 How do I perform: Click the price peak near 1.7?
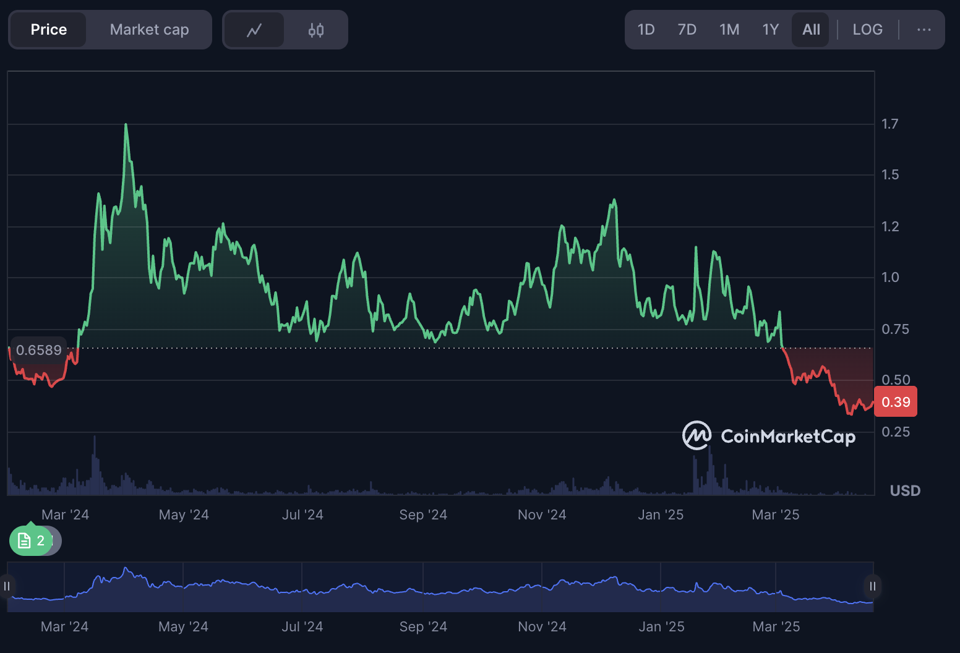(x=126, y=126)
